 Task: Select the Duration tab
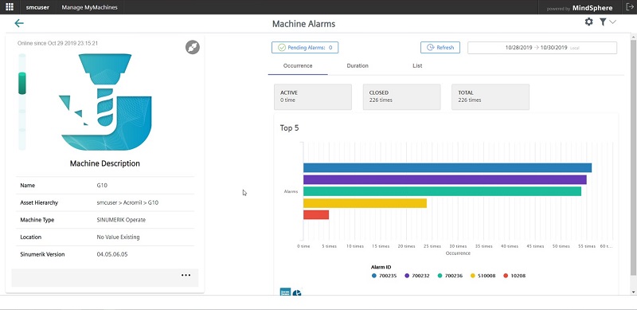pyautogui.click(x=358, y=65)
